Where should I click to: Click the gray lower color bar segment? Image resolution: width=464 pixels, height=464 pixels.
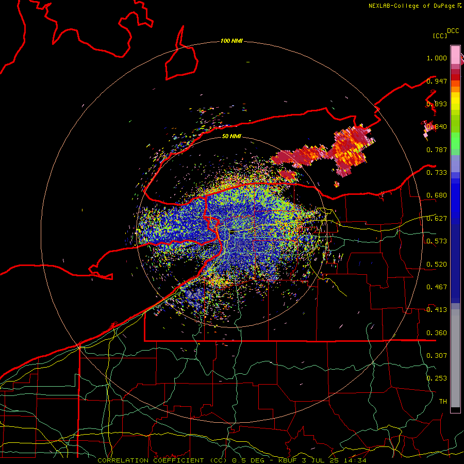[455, 358]
